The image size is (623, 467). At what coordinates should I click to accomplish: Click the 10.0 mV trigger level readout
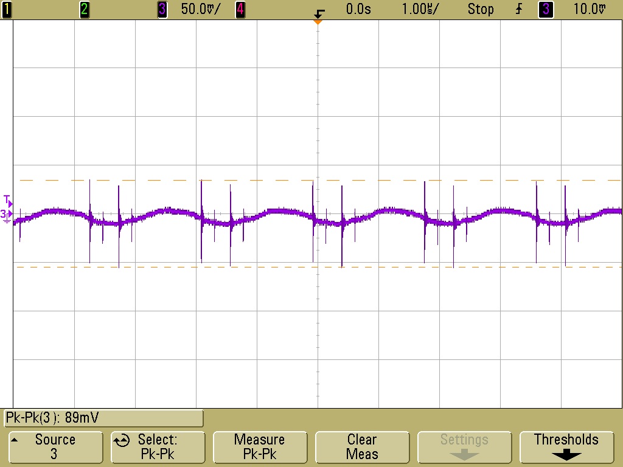(589, 9)
